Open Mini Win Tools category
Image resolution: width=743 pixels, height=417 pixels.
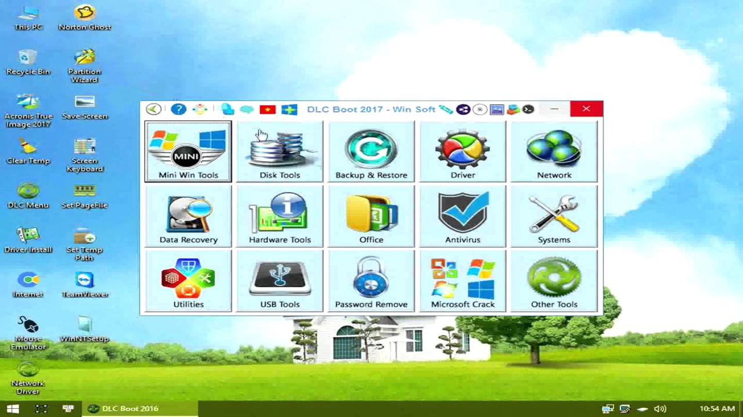(188, 152)
